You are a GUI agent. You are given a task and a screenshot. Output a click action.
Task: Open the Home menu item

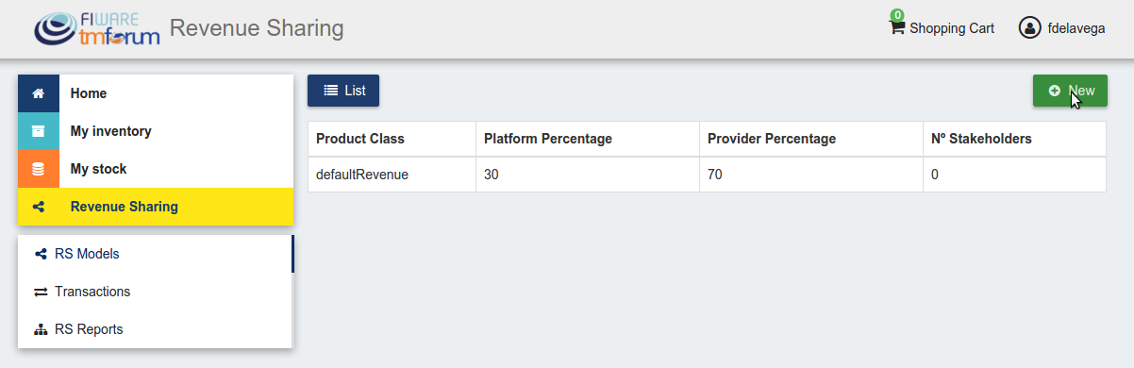(156, 93)
